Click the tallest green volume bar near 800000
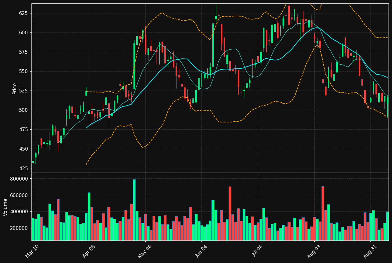 point(134,210)
